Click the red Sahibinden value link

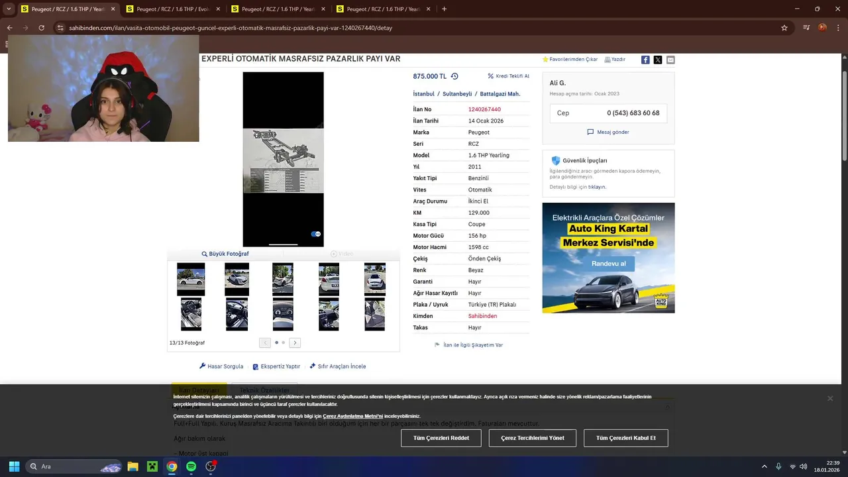click(x=482, y=316)
